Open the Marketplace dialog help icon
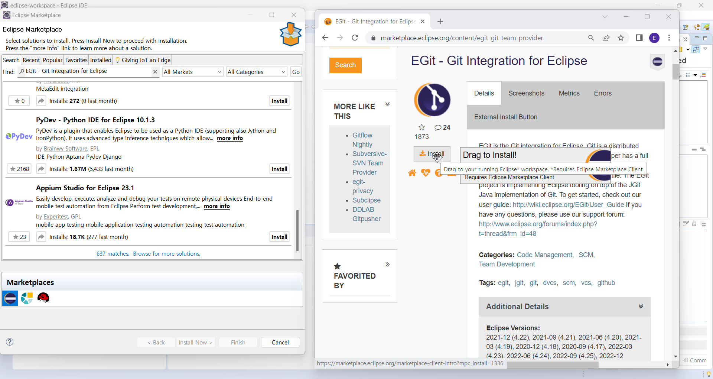This screenshot has width=713, height=379. point(10,342)
